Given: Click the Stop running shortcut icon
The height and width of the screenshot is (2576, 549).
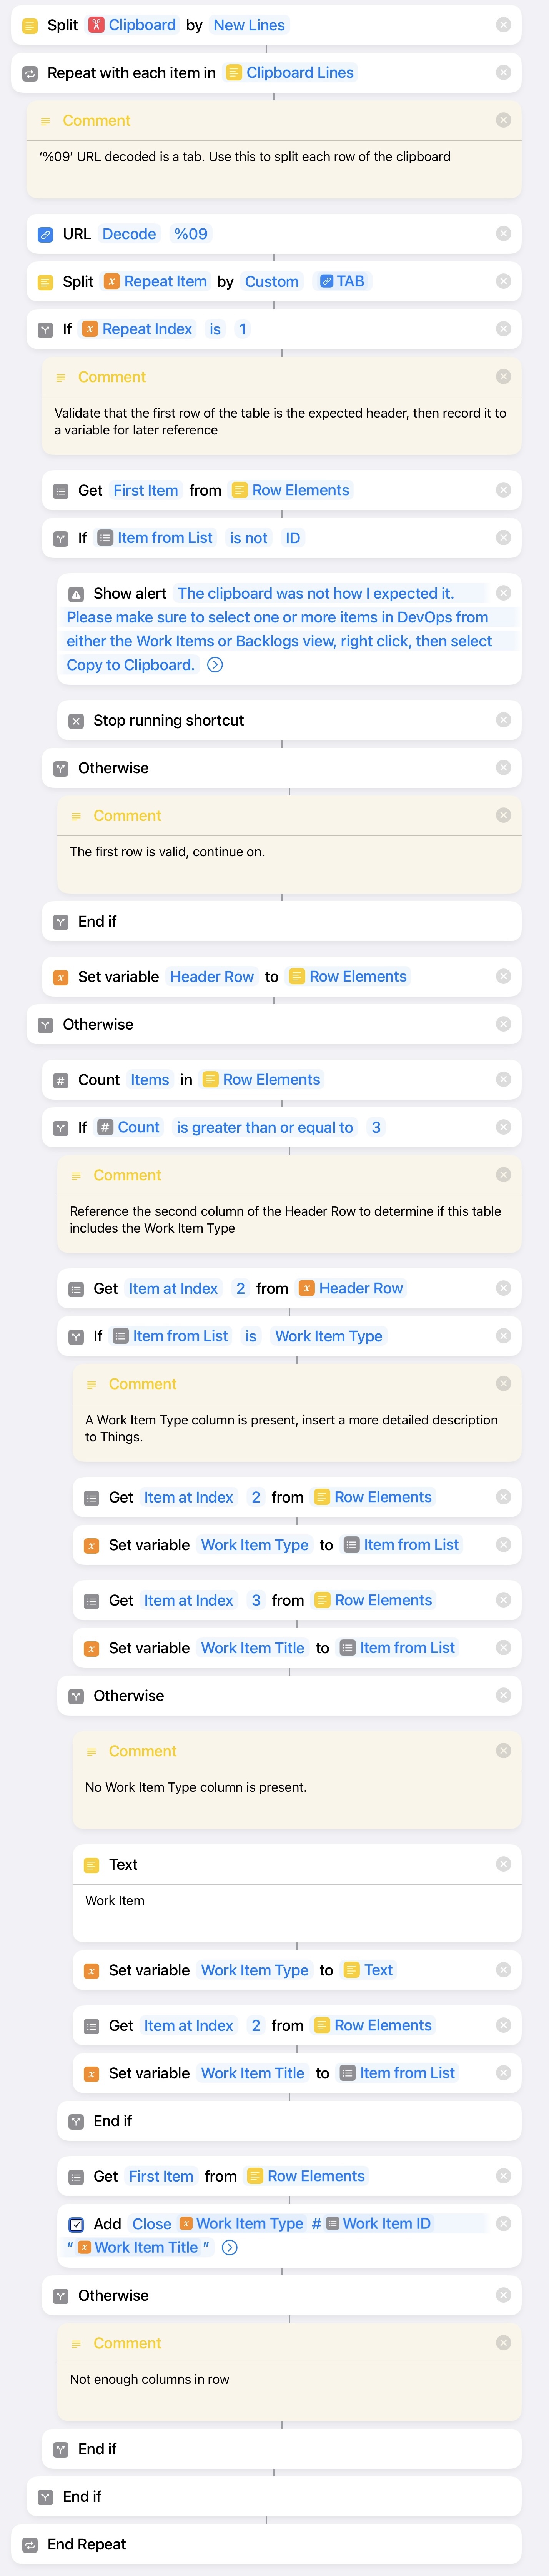Looking at the screenshot, I should coord(76,721).
